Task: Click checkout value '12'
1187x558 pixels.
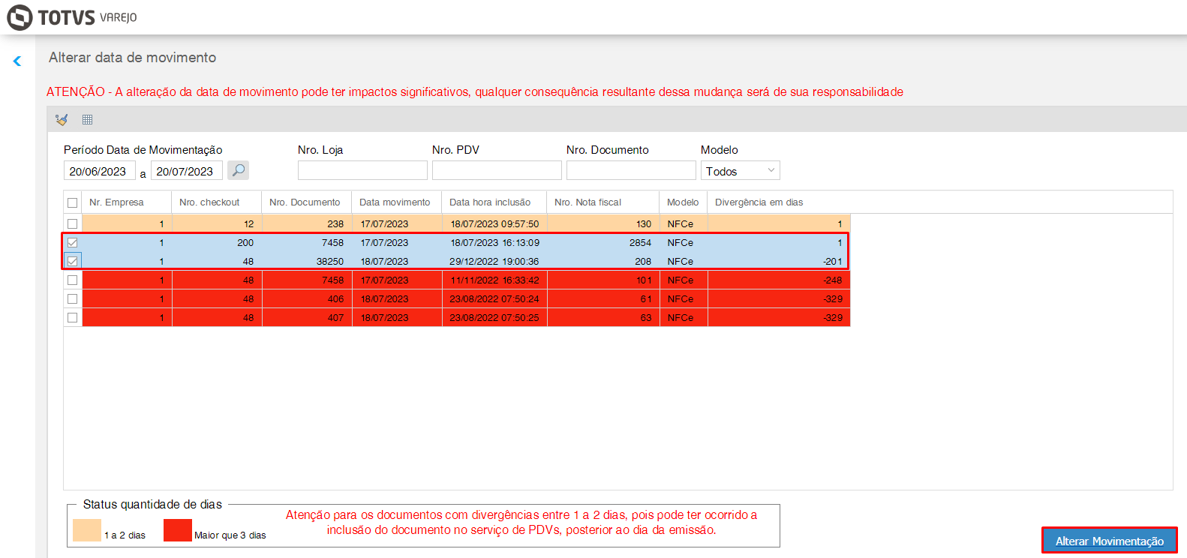Action: pos(248,223)
